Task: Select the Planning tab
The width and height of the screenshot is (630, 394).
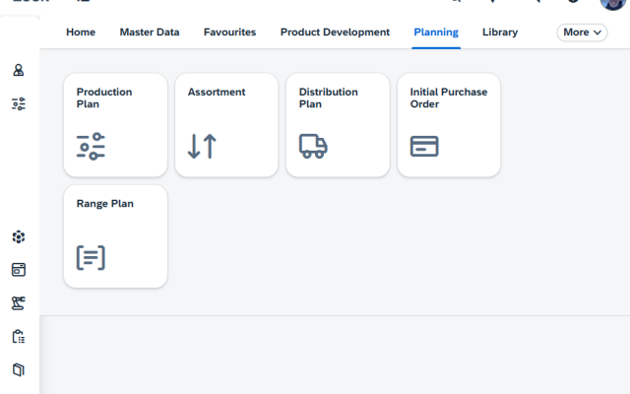Action: [436, 33]
